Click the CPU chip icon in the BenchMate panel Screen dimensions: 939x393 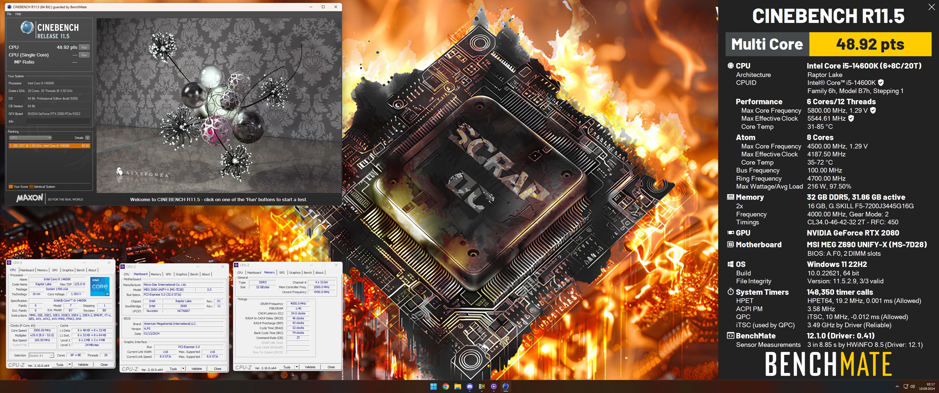click(x=730, y=65)
